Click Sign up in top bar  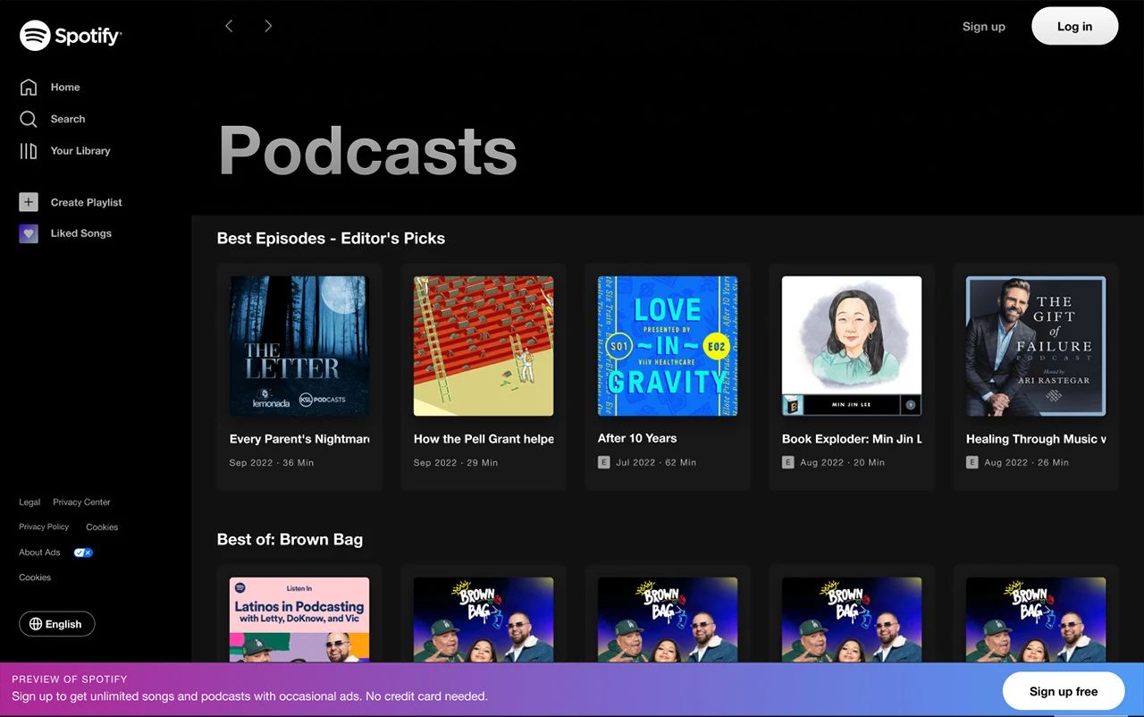pos(983,27)
